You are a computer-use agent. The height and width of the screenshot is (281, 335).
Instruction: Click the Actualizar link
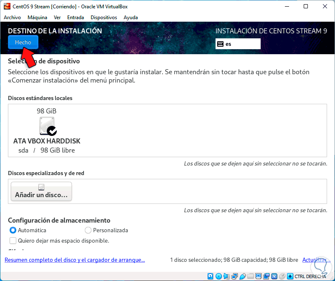click(316, 260)
